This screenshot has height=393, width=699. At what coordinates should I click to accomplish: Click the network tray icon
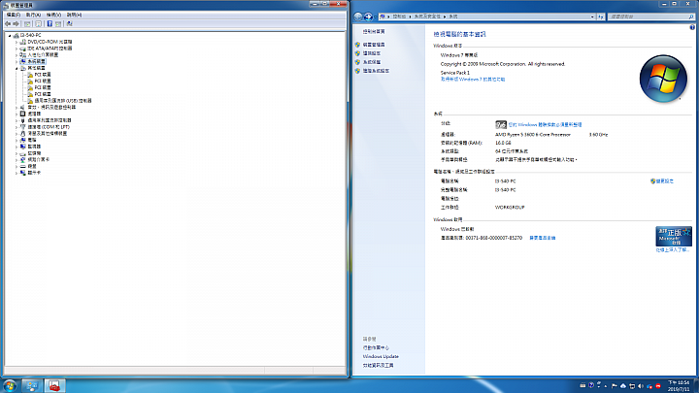(x=632, y=386)
